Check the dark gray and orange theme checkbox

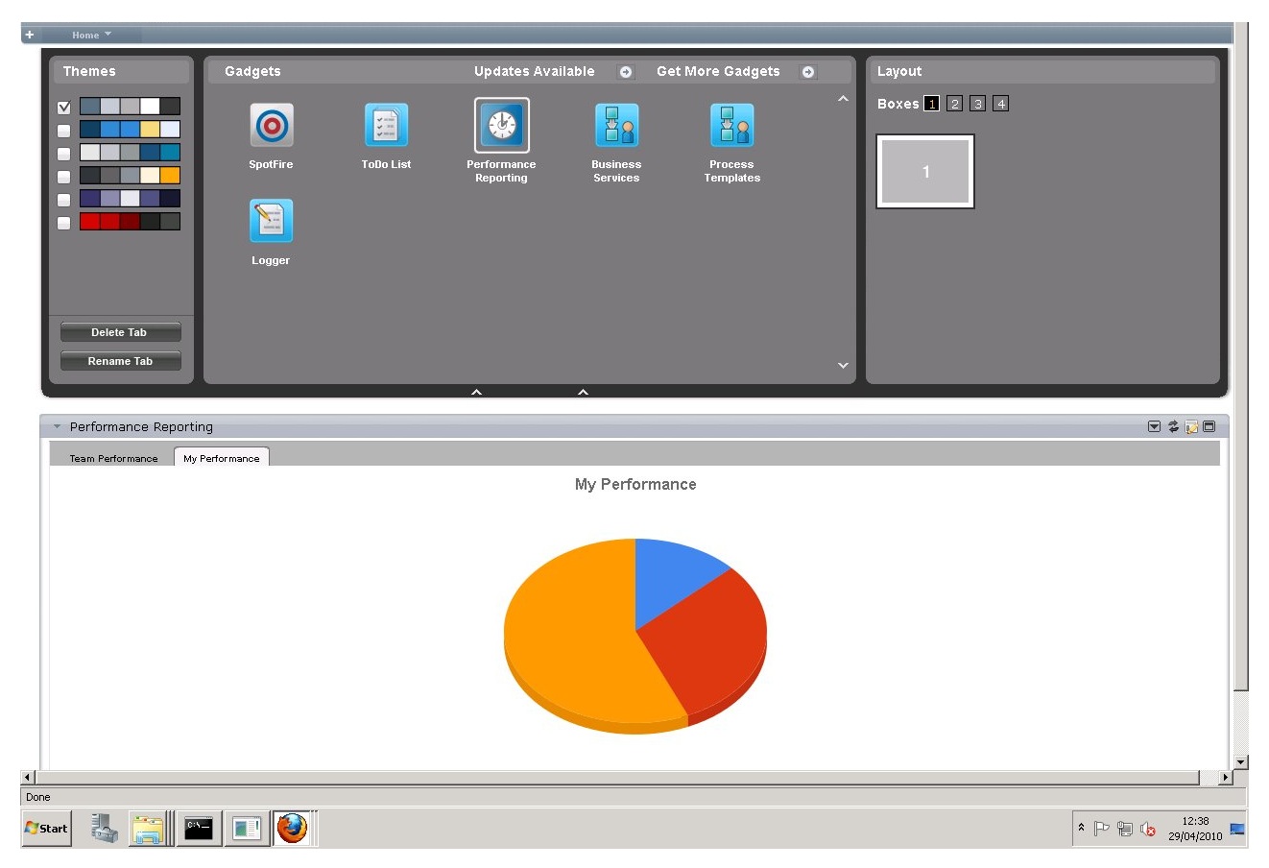pos(64,177)
